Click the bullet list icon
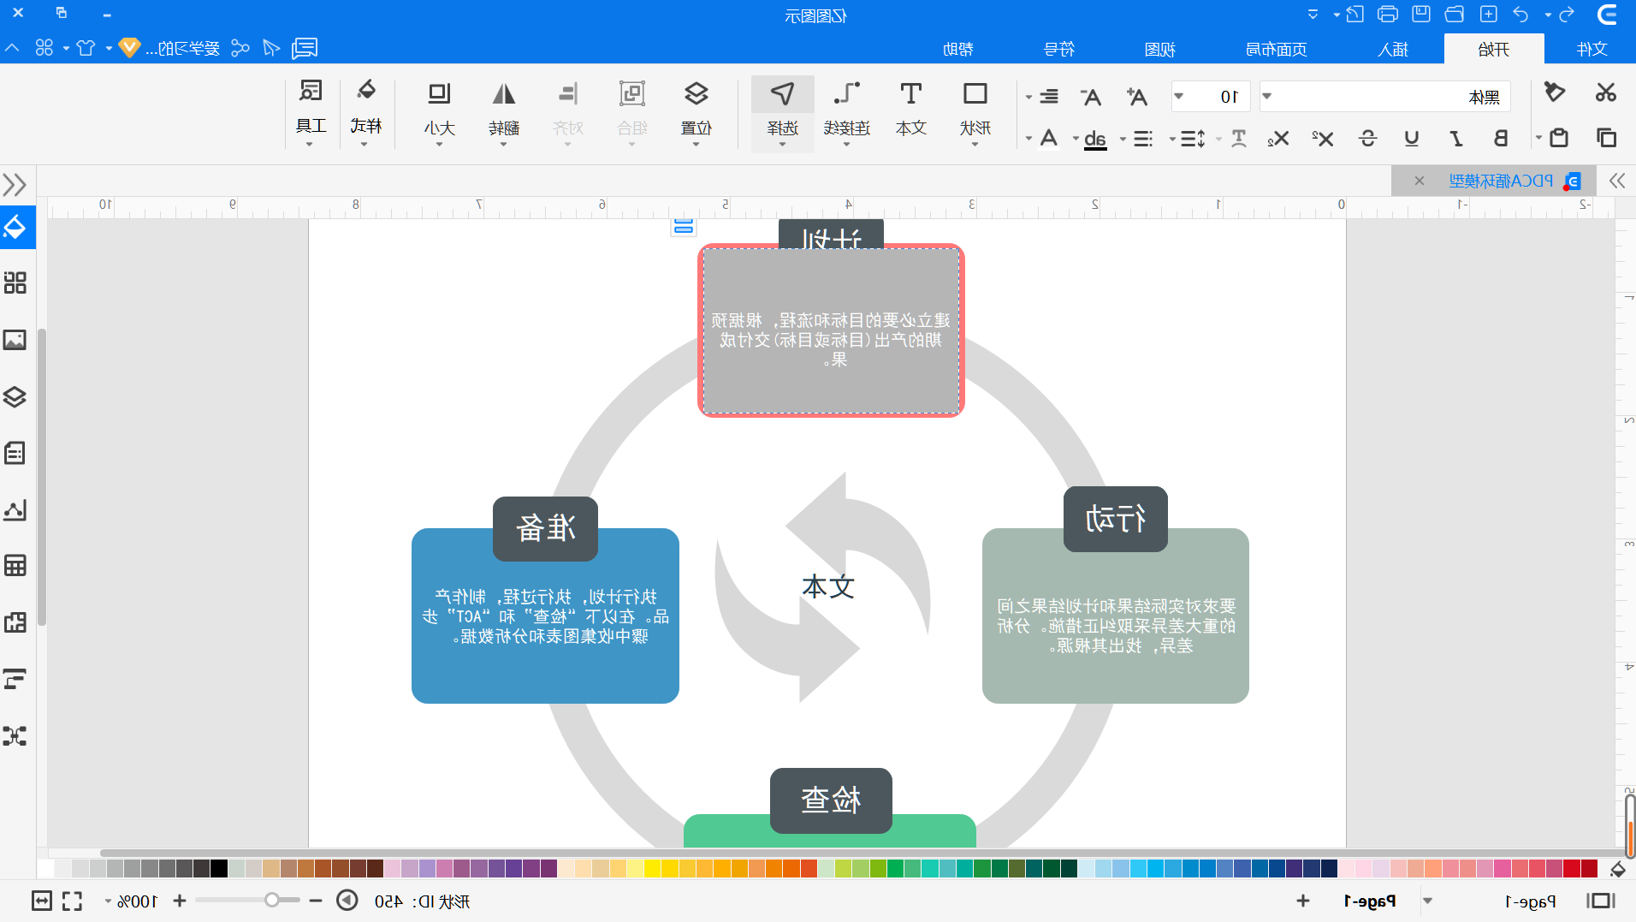 point(1143,139)
